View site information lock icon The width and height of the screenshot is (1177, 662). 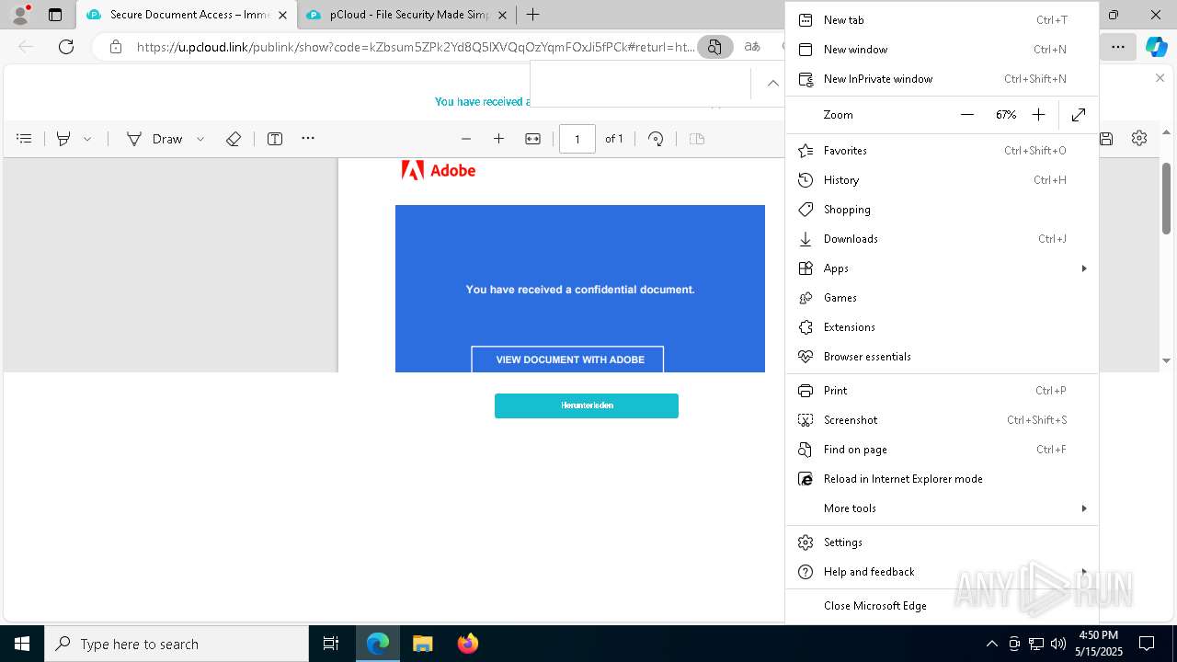pos(116,47)
